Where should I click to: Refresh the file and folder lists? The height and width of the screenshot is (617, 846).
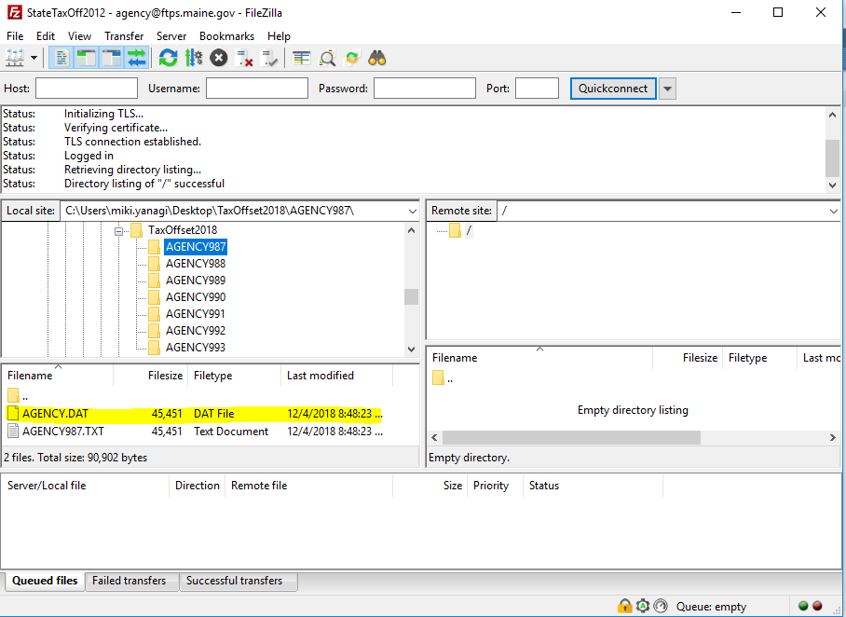coord(168,58)
